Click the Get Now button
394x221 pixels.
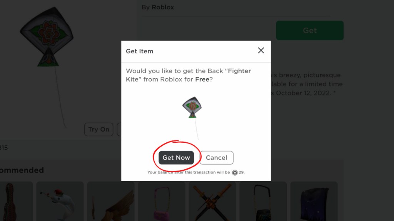pyautogui.click(x=176, y=158)
